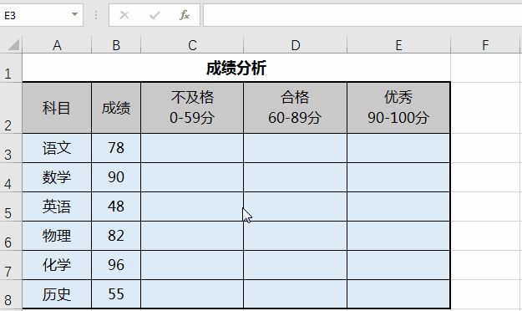Select the score cell 96
The width and height of the screenshot is (522, 311).
tap(116, 265)
